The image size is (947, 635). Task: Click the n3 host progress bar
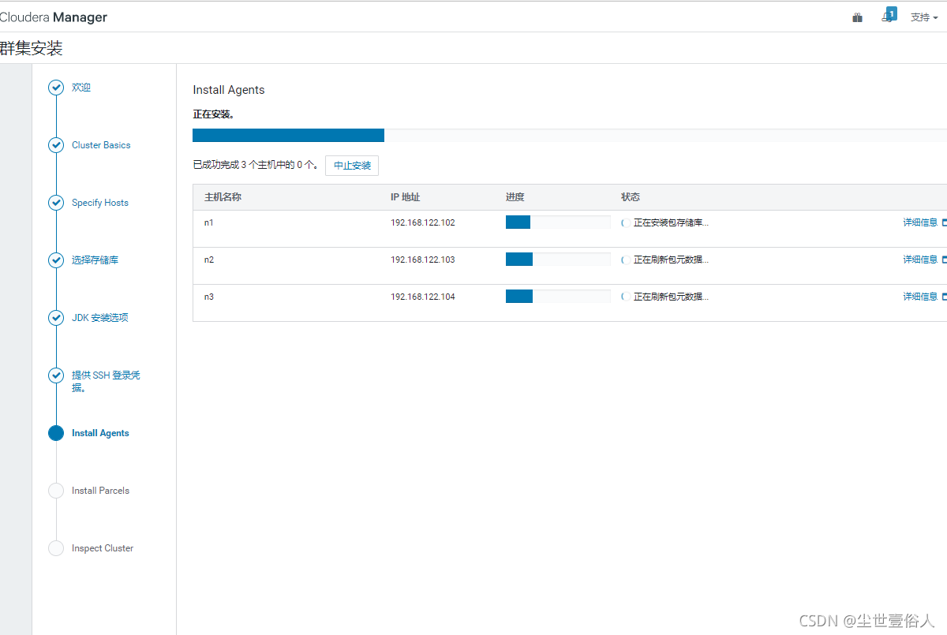[558, 297]
